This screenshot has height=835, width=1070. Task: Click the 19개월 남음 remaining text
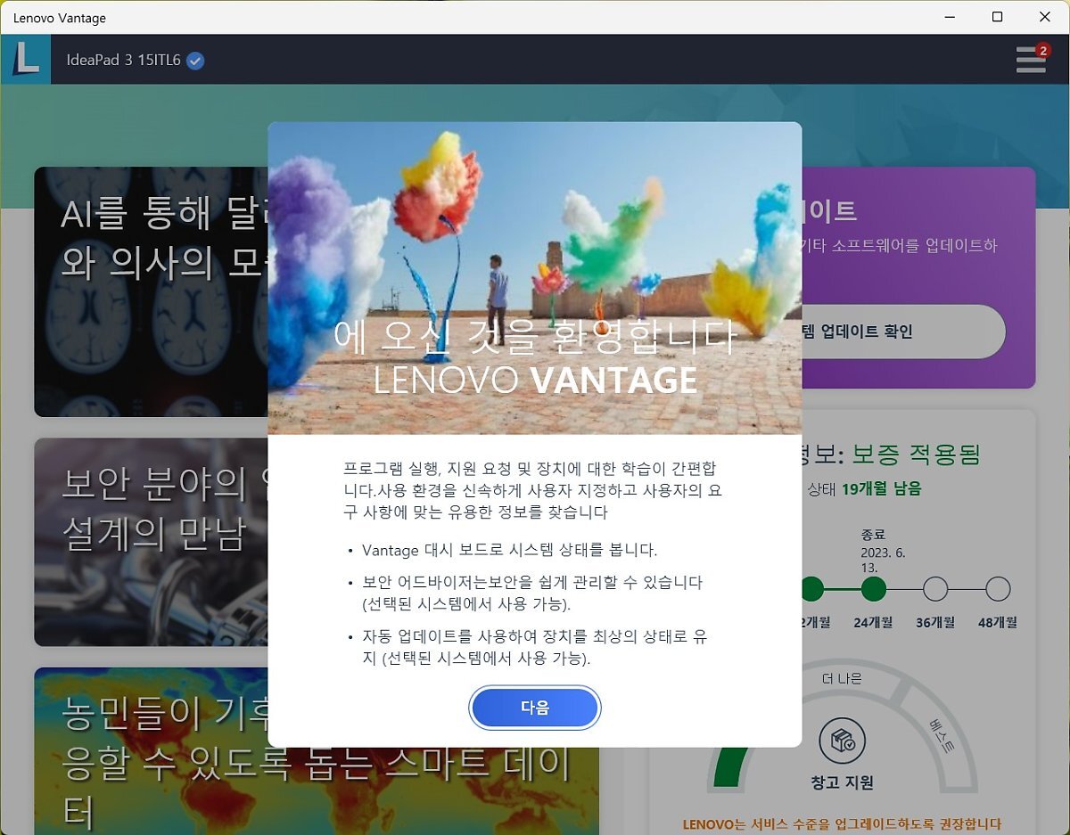pos(881,488)
